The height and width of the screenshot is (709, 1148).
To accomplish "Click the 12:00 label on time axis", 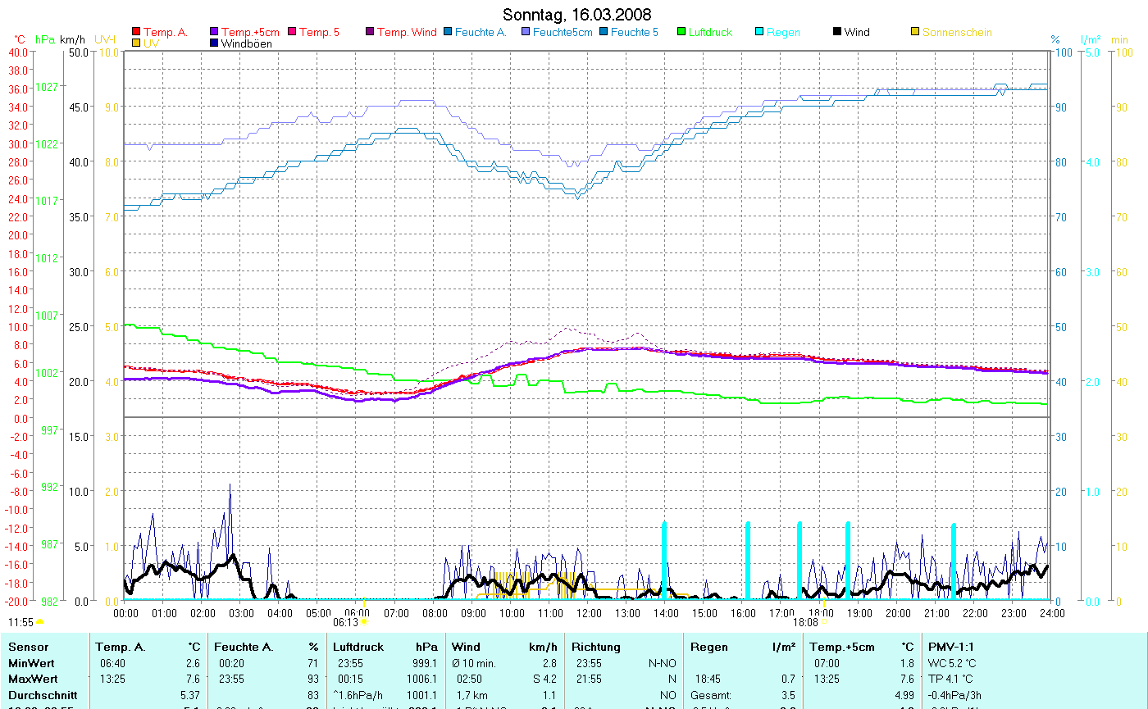I will click(588, 612).
